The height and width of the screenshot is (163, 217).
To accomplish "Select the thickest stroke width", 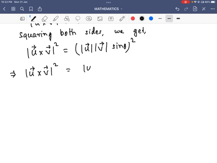I will (178, 19).
